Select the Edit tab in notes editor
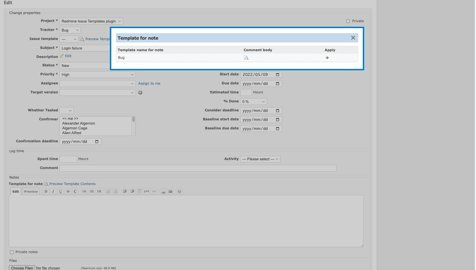The image size is (476, 270). [x=16, y=192]
